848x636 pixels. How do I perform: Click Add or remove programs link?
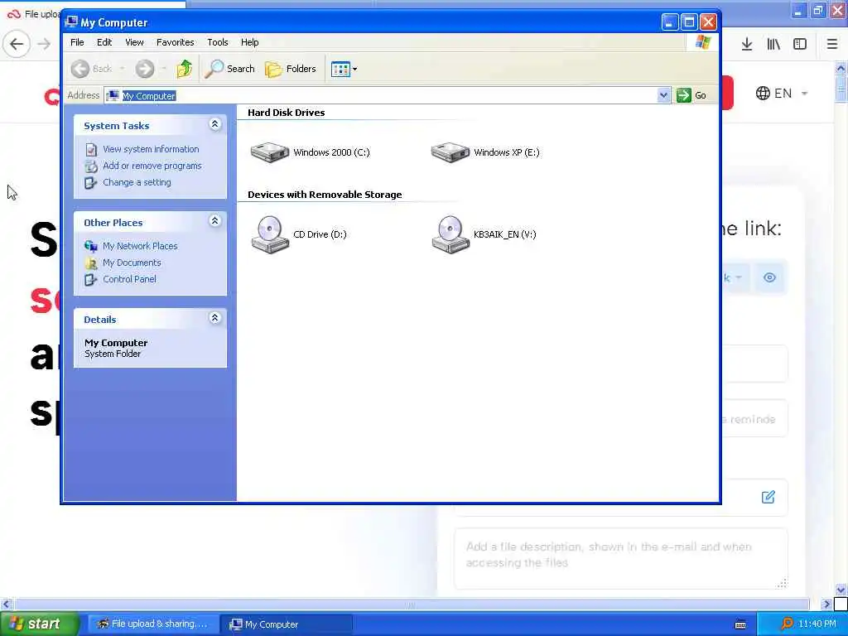click(x=152, y=166)
